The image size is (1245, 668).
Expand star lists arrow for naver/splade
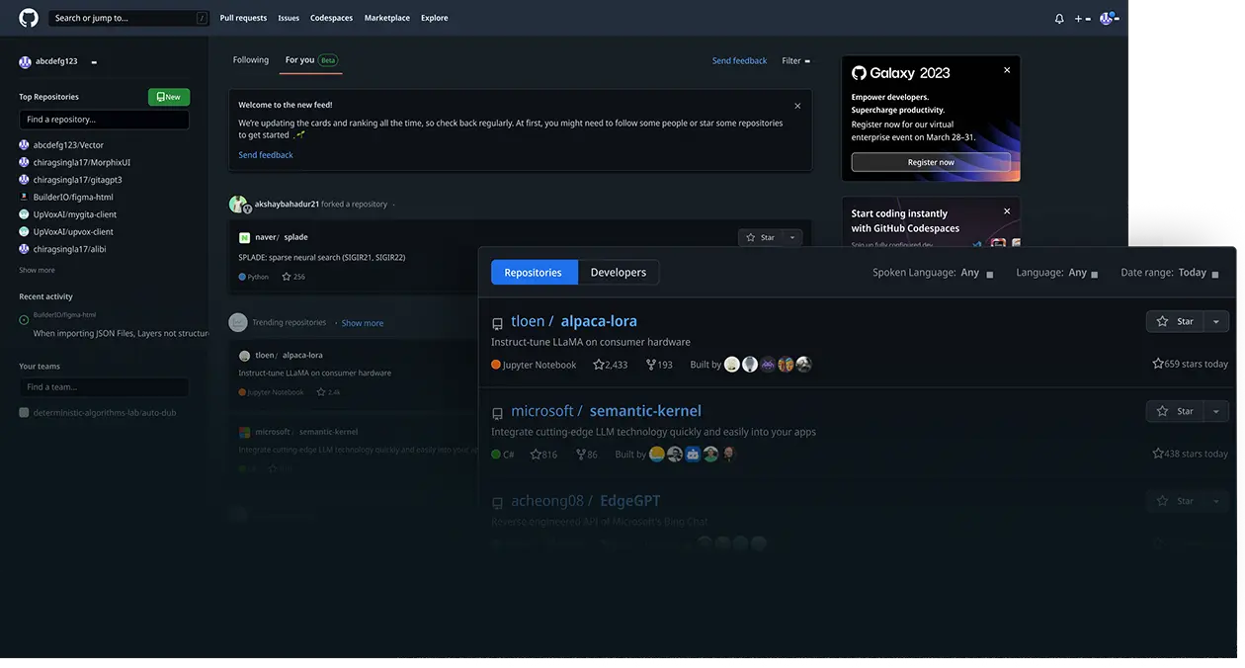pos(791,237)
